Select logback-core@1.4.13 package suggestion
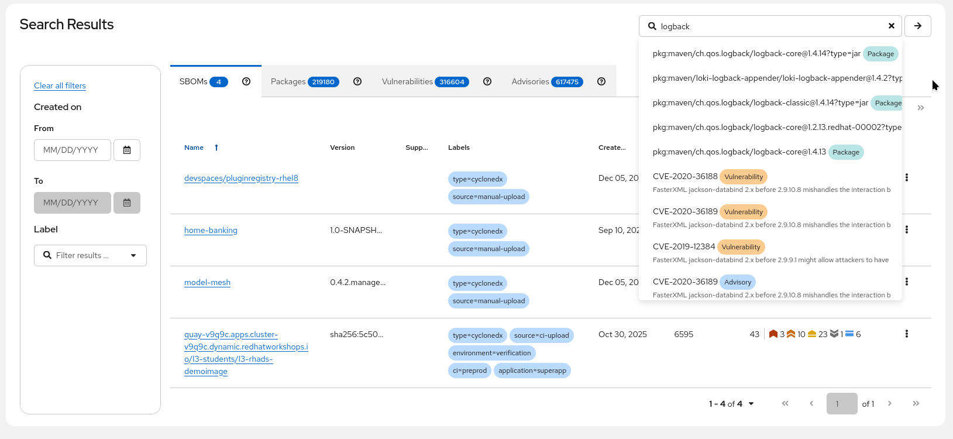The height and width of the screenshot is (439, 953). tap(739, 152)
